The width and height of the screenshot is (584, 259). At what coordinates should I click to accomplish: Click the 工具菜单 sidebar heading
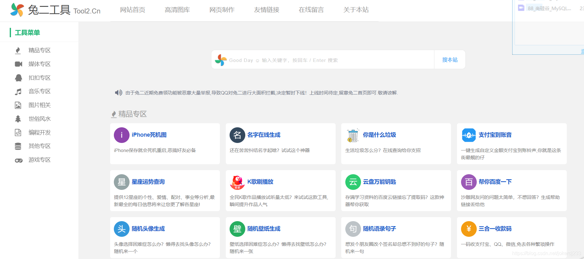pyautogui.click(x=28, y=33)
